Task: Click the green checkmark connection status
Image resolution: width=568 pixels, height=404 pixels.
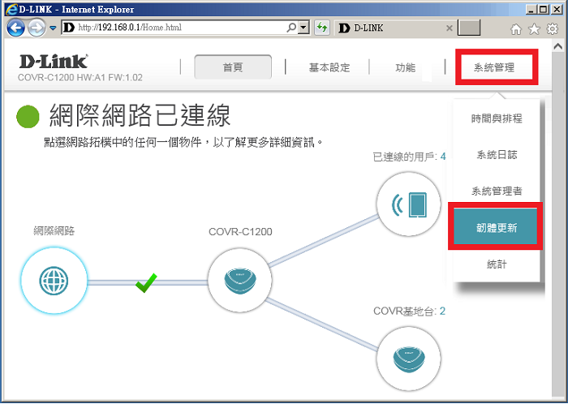Action: 146,283
